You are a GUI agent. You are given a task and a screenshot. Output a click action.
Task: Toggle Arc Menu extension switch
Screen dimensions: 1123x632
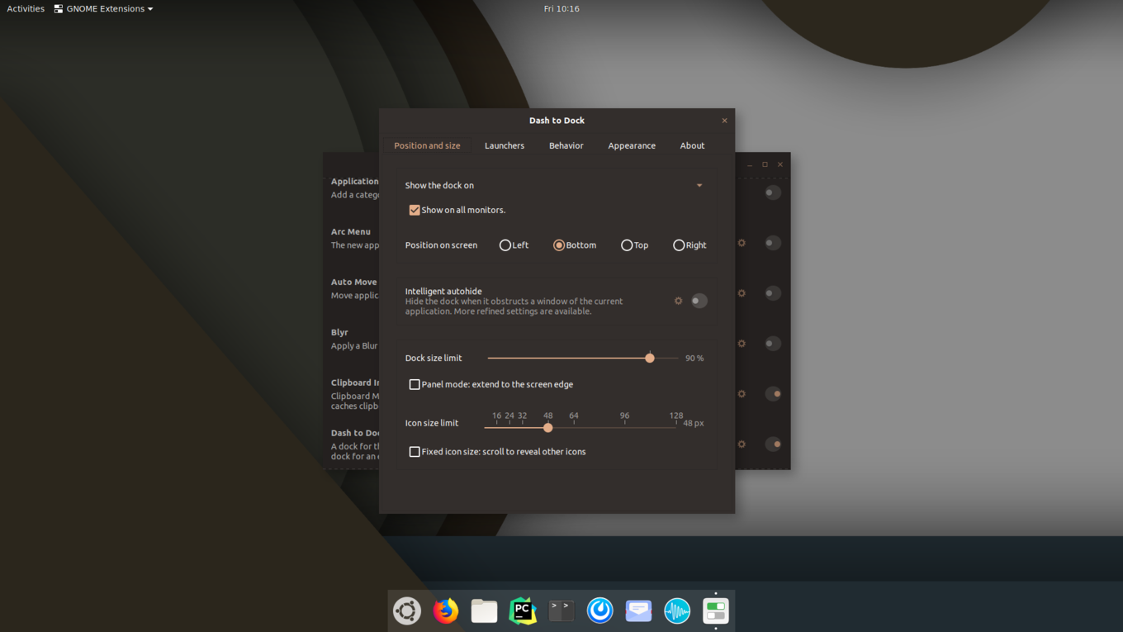773,243
